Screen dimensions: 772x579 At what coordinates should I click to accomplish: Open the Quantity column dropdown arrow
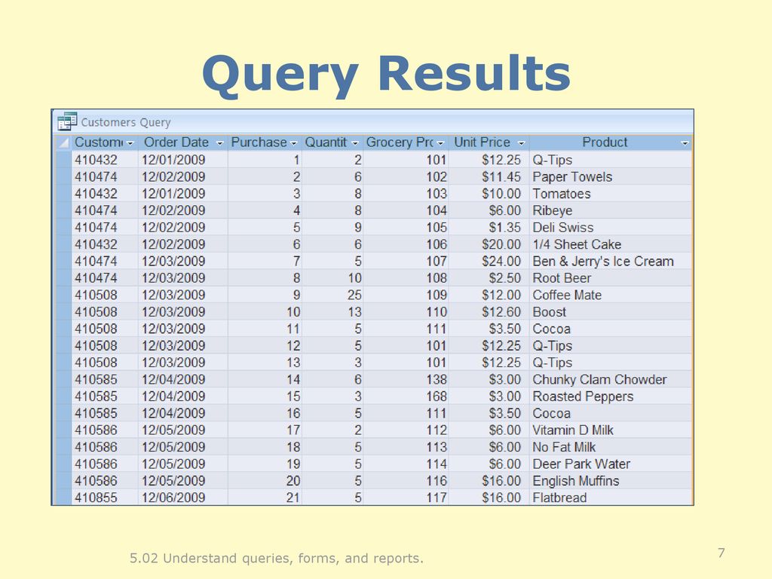coord(355,143)
